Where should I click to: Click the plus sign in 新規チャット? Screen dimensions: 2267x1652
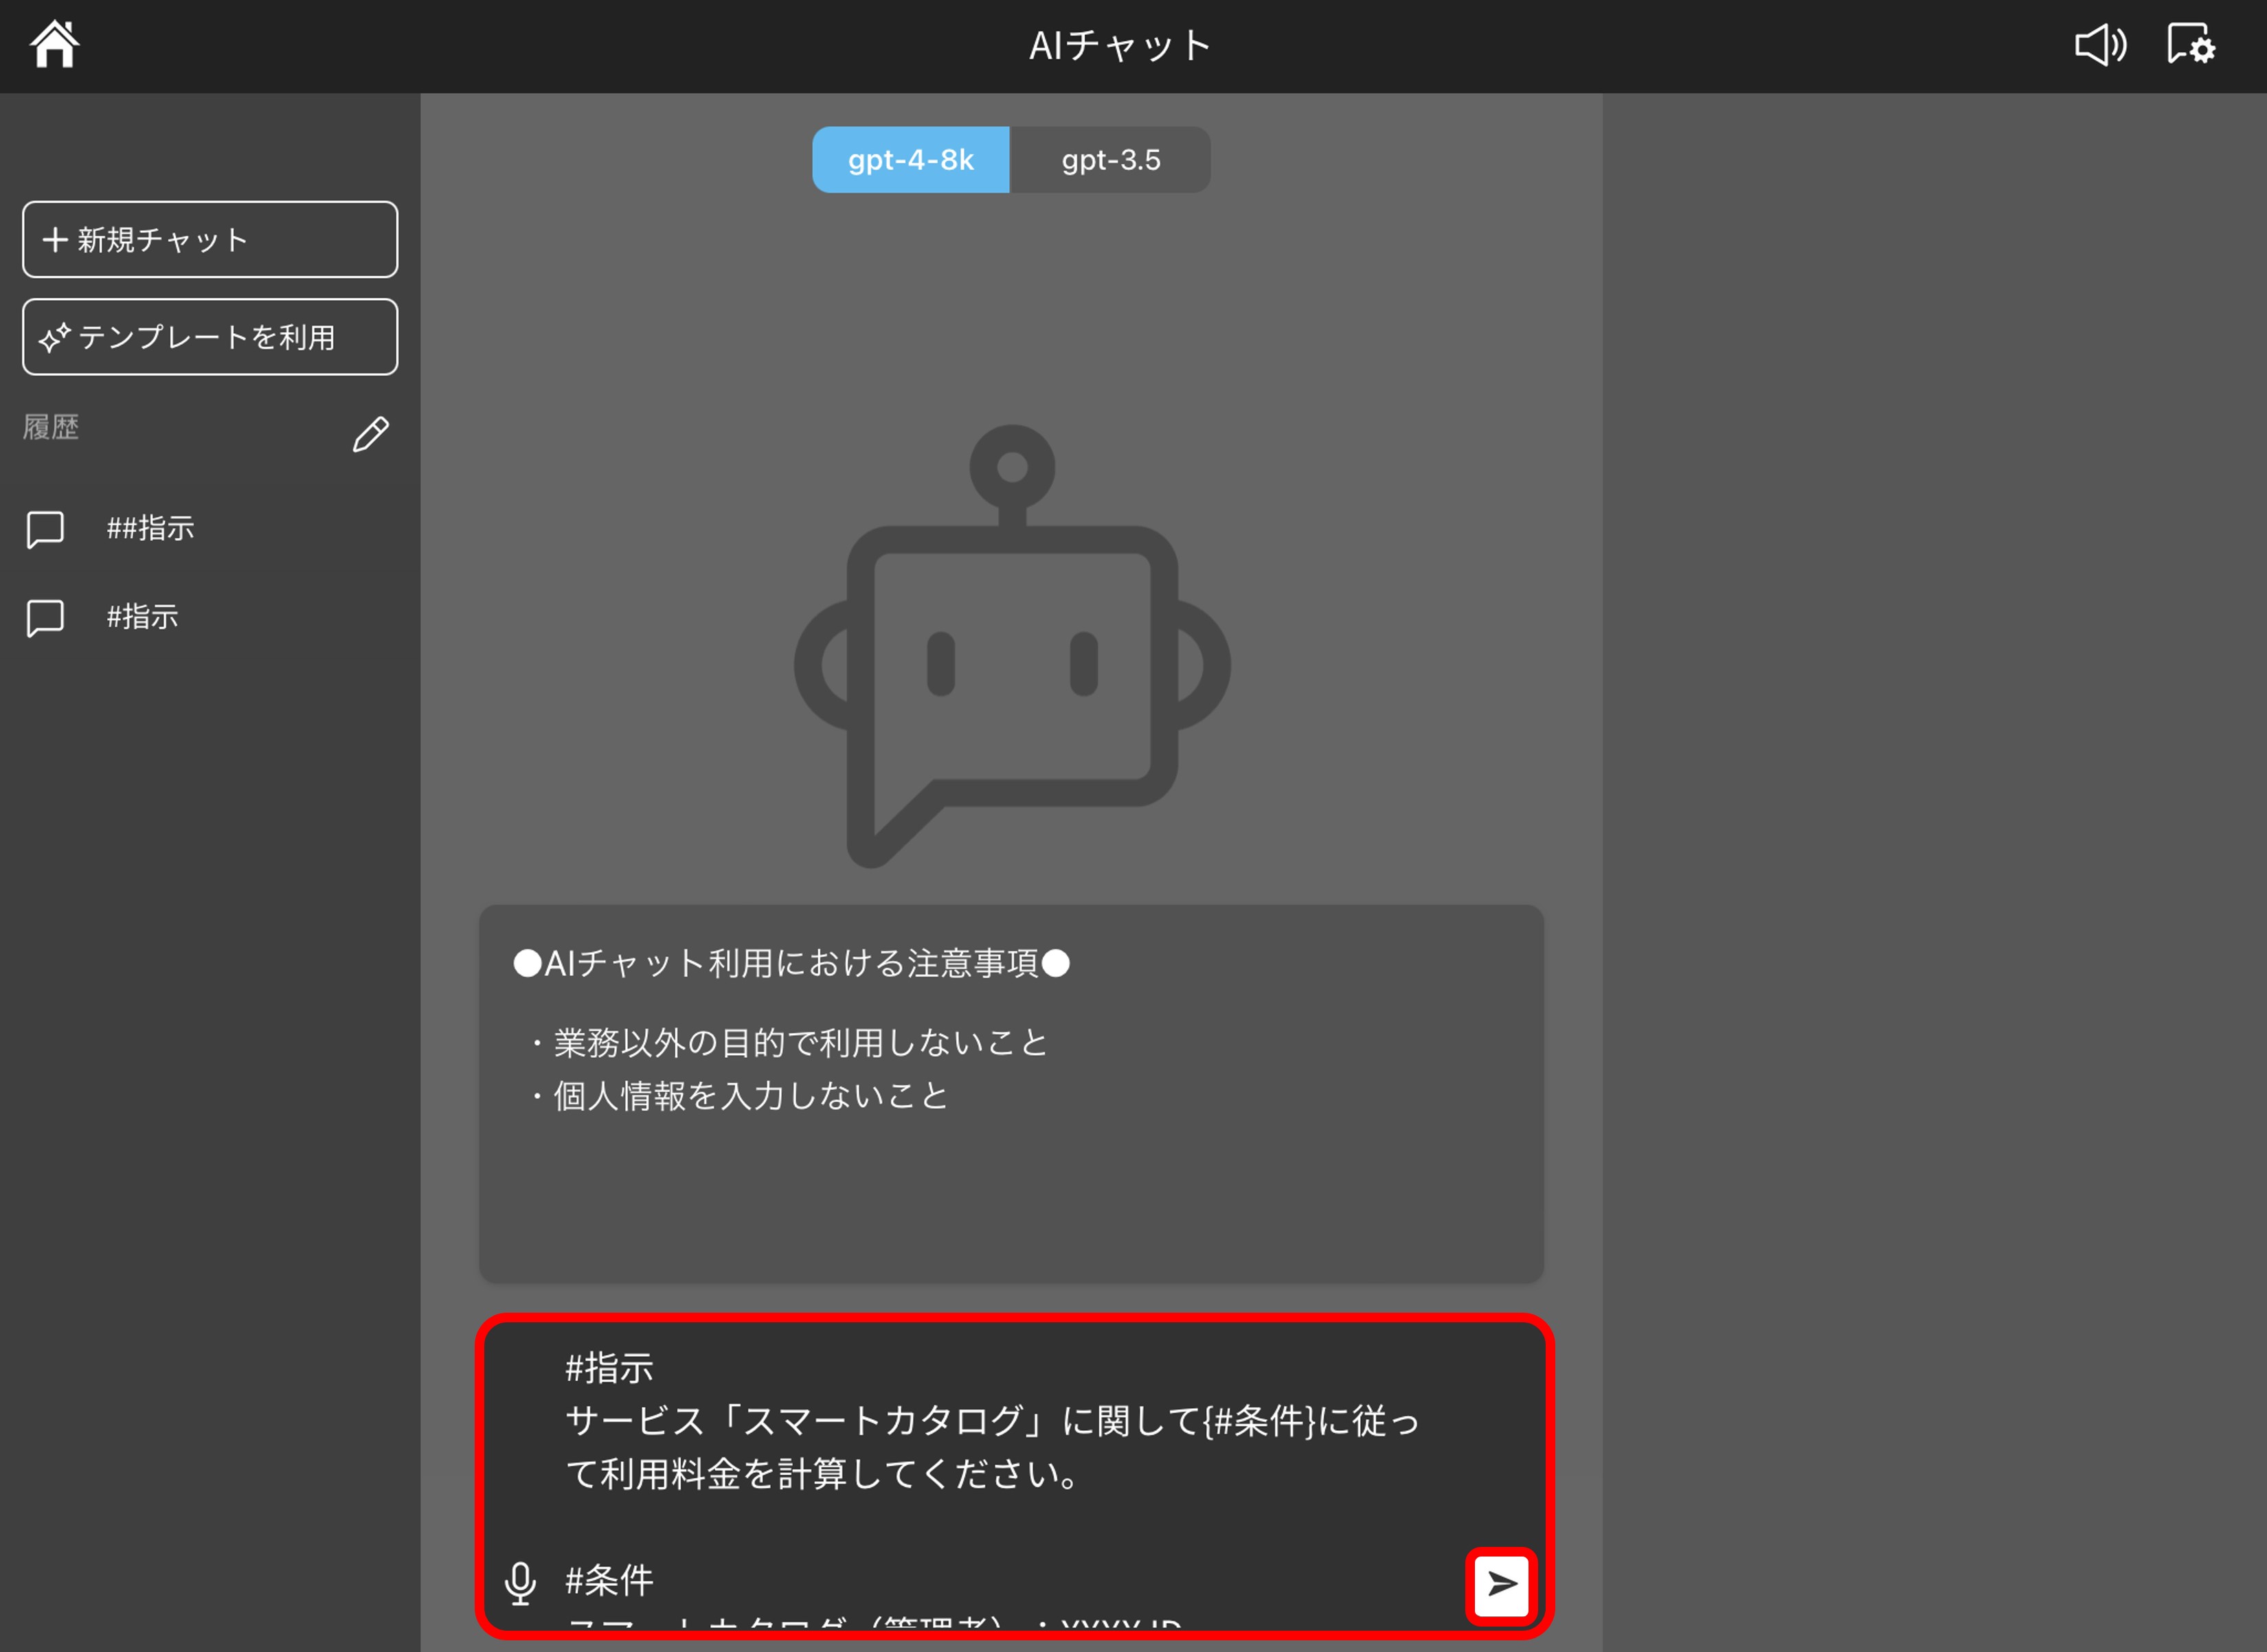pyautogui.click(x=55, y=240)
